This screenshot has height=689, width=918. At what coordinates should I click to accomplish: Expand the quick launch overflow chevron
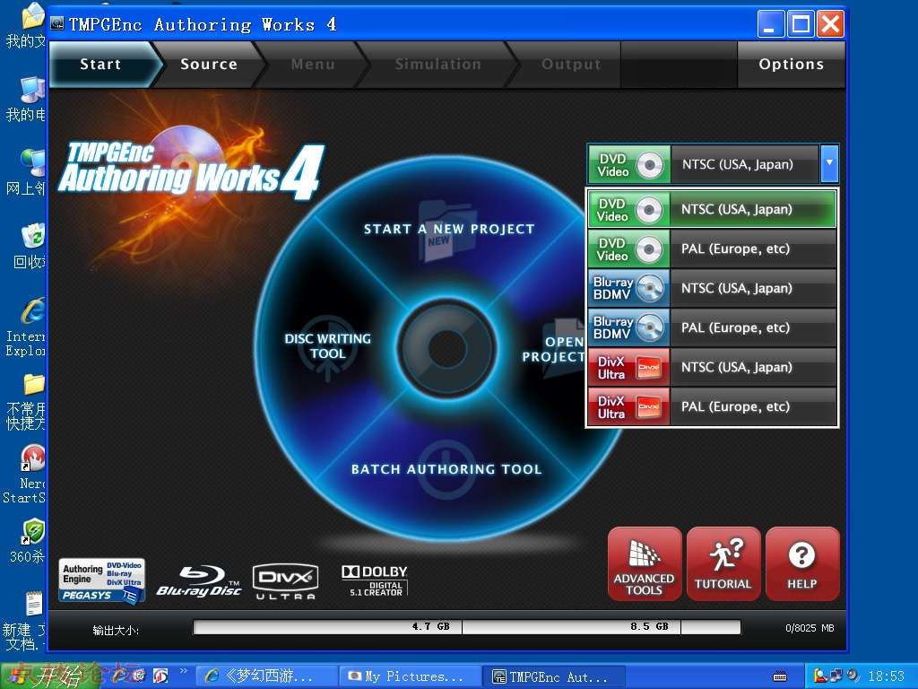[x=184, y=671]
